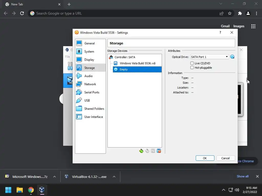262x196 pixels.
Task: Enable the Live CD/DVD checkbox
Action: coord(192,63)
